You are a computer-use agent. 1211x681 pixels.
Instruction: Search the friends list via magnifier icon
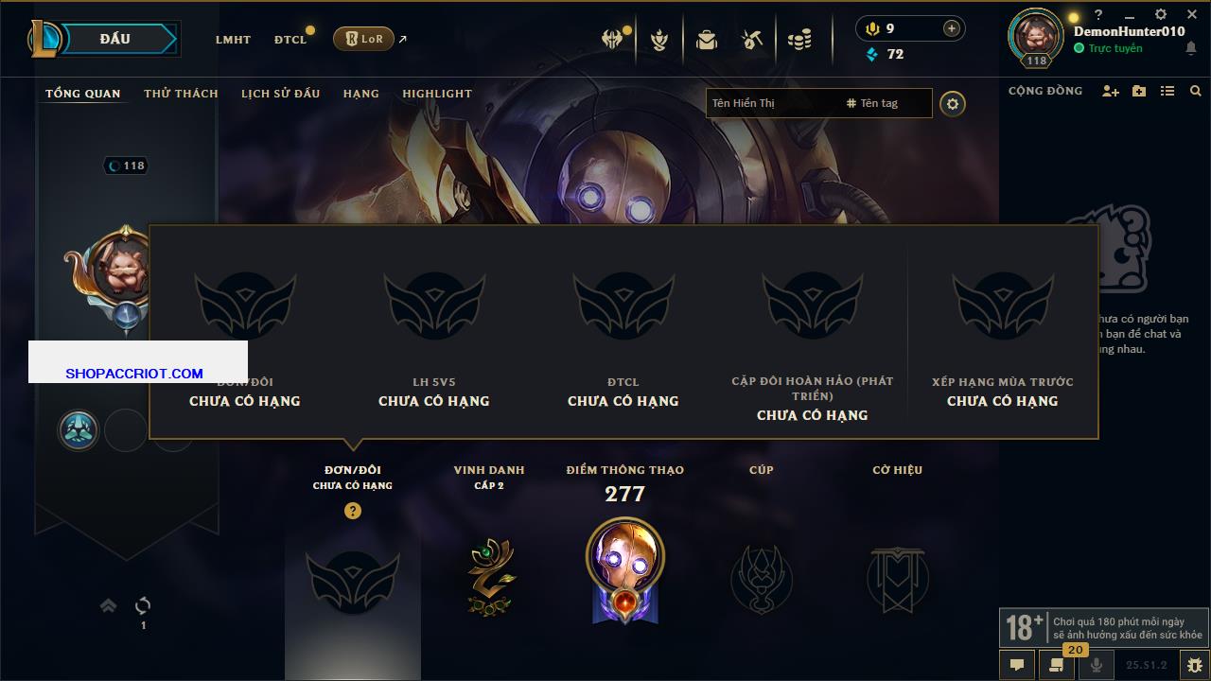(1196, 91)
